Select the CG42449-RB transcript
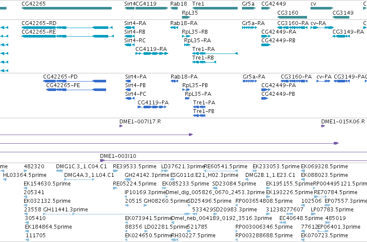 266,45
